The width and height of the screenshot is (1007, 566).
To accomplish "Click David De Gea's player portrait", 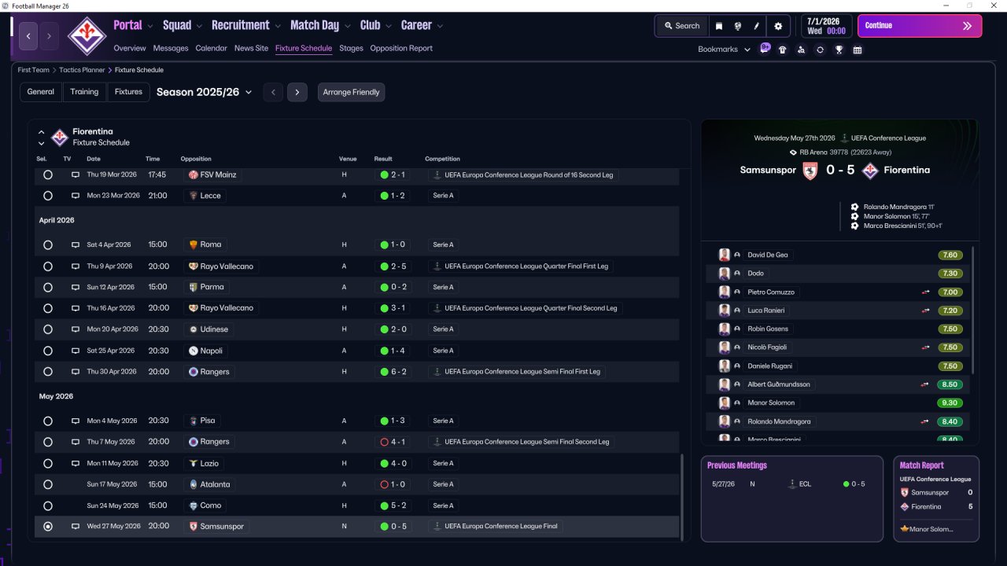I will (725, 255).
